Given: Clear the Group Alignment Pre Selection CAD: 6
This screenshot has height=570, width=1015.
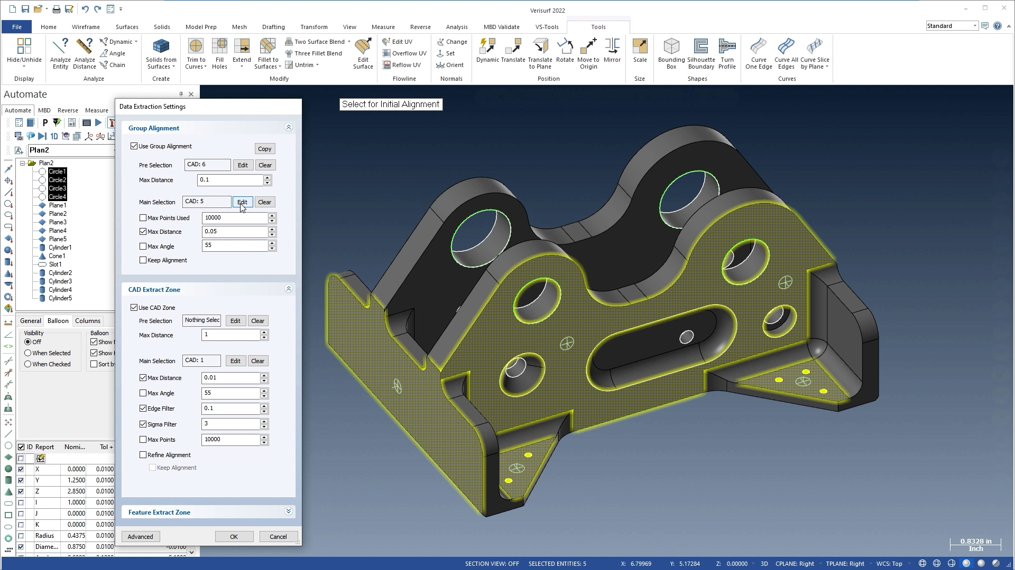Looking at the screenshot, I should pos(265,165).
